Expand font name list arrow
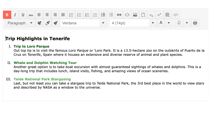 pos(103,23)
